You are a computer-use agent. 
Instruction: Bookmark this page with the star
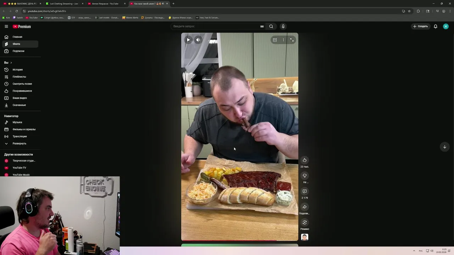click(409, 11)
